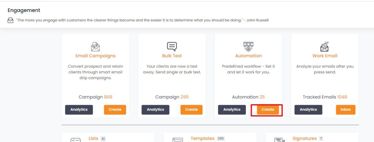The width and height of the screenshot is (374, 142).
Task: Open the Templates section link
Action: pyautogui.click(x=202, y=138)
